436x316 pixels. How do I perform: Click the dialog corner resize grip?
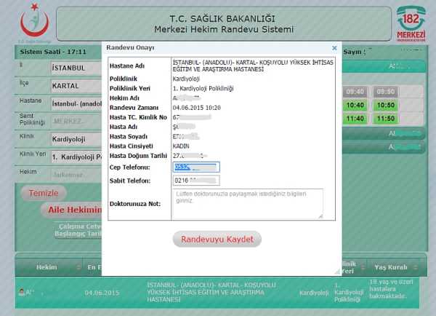337,271
